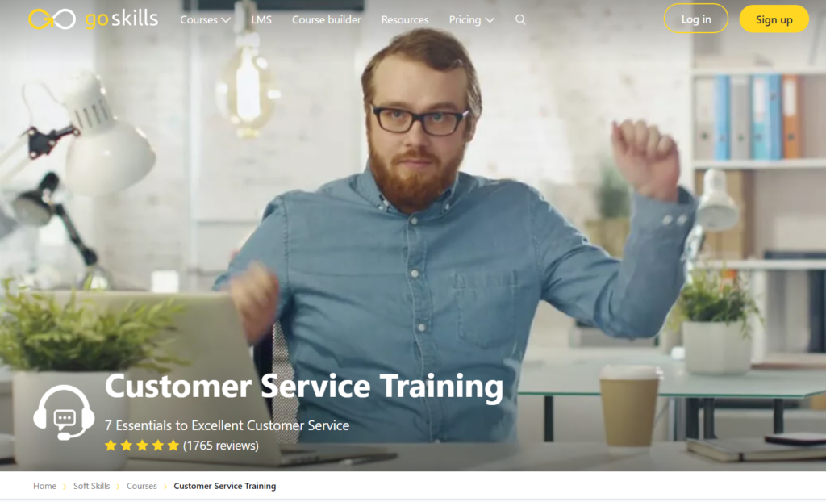The image size is (826, 502).
Task: Click the fifth yellow rating star
Action: pyautogui.click(x=173, y=446)
